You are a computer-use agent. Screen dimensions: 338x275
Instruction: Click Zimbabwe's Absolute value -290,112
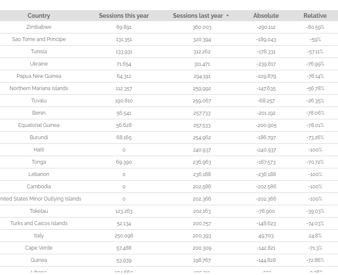266,27
